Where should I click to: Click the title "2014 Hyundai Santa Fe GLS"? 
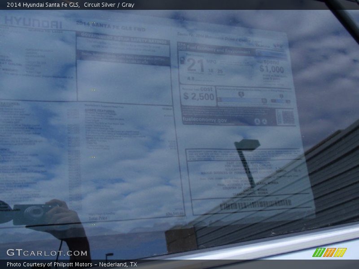pos(43,5)
